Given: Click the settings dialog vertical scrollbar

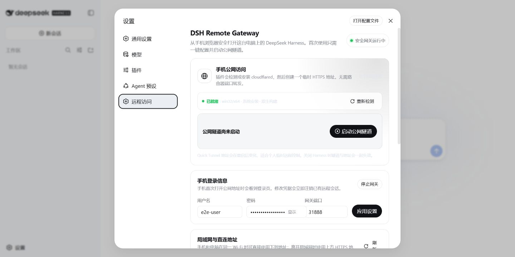Looking at the screenshot, I should [399, 86].
